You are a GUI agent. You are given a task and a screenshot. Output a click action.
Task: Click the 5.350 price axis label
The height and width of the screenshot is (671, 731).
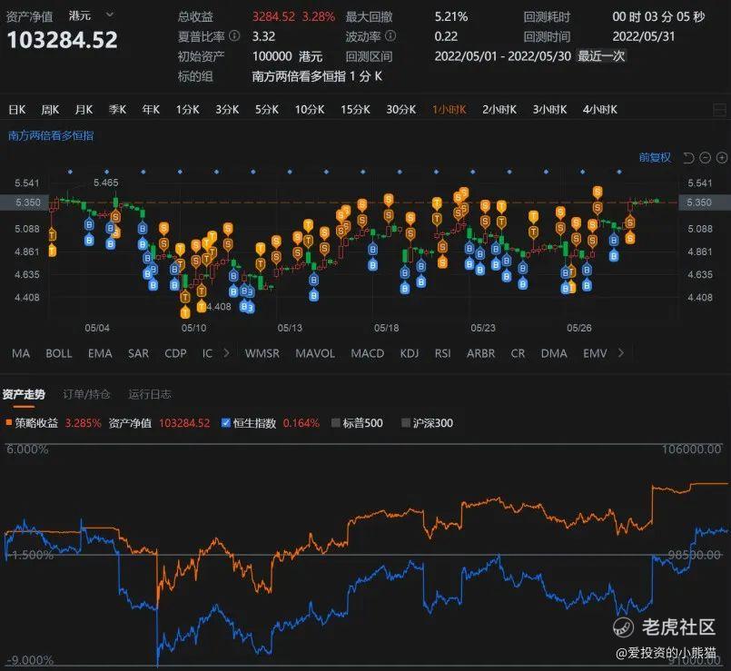point(28,202)
